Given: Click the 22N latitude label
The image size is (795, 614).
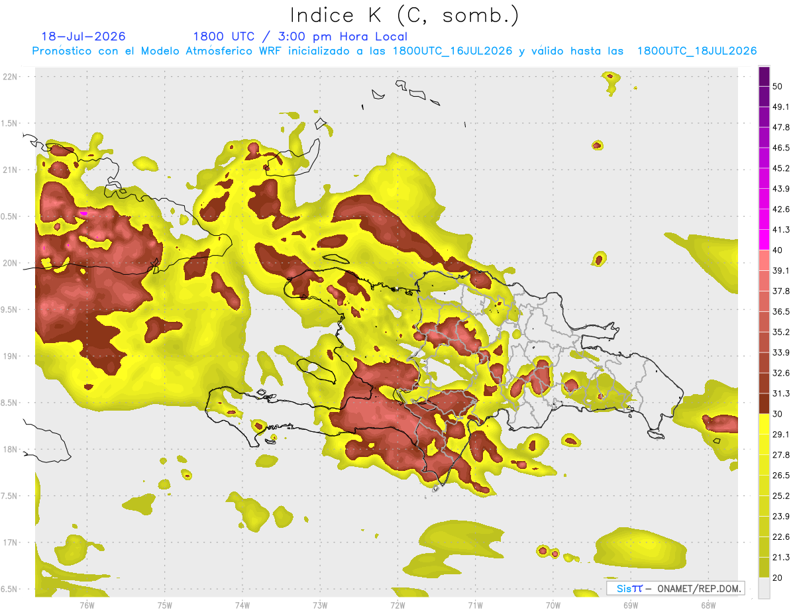Looking at the screenshot, I should [11, 77].
